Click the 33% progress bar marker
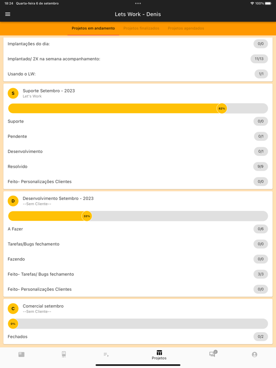This screenshot has width=276, height=368. coord(87,216)
